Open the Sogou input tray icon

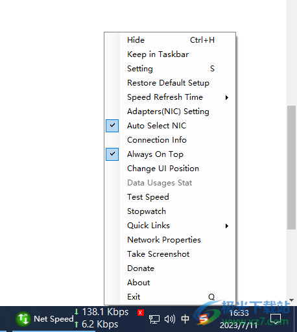(203, 319)
